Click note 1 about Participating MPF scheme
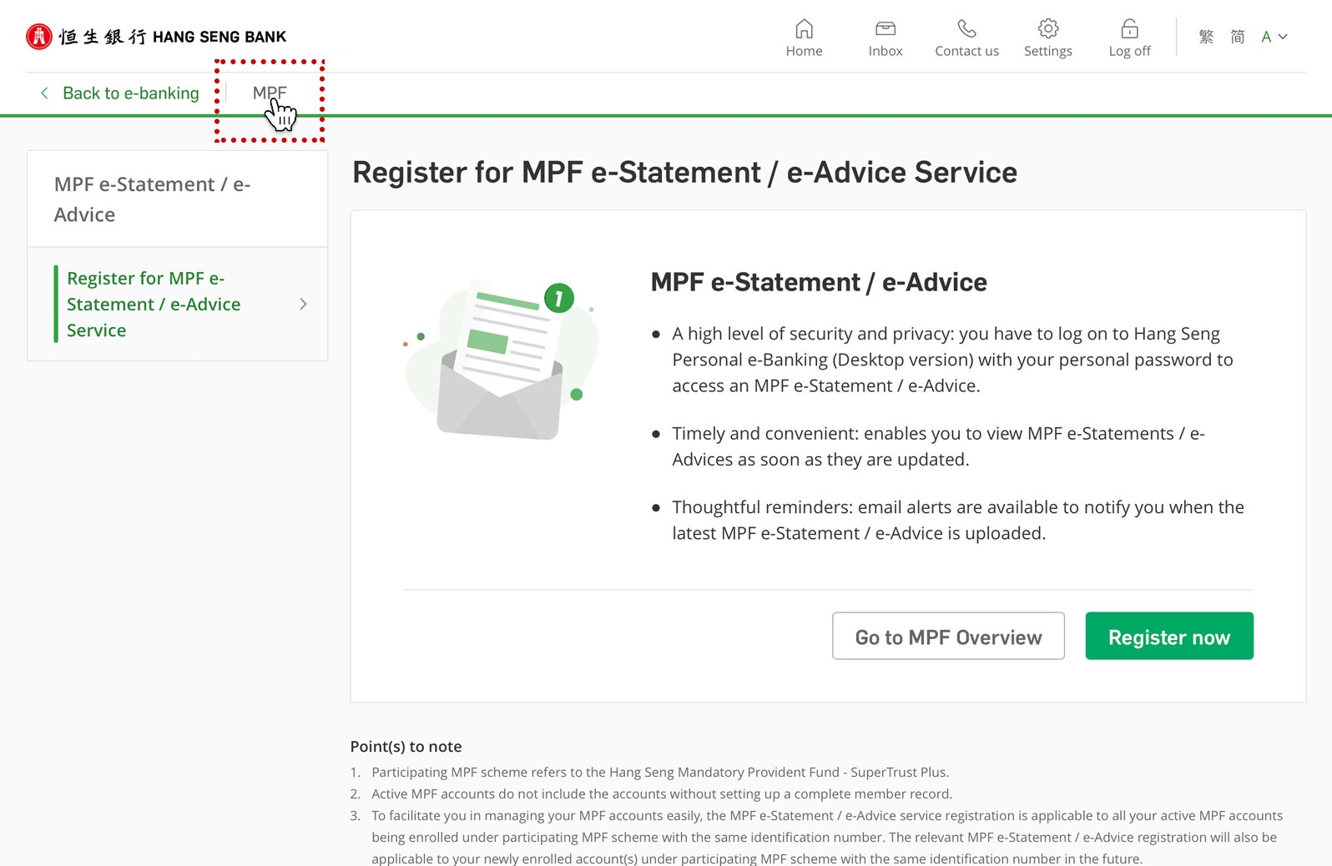This screenshot has height=866, width=1332. point(660,773)
